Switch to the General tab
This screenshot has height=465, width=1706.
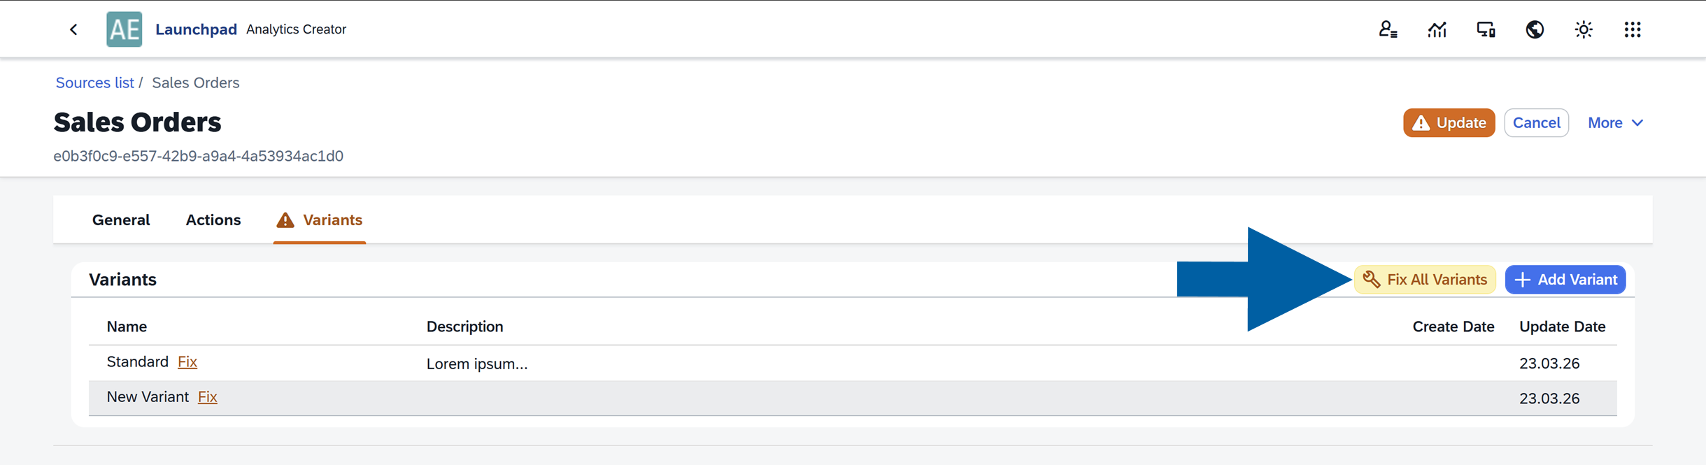[121, 220]
